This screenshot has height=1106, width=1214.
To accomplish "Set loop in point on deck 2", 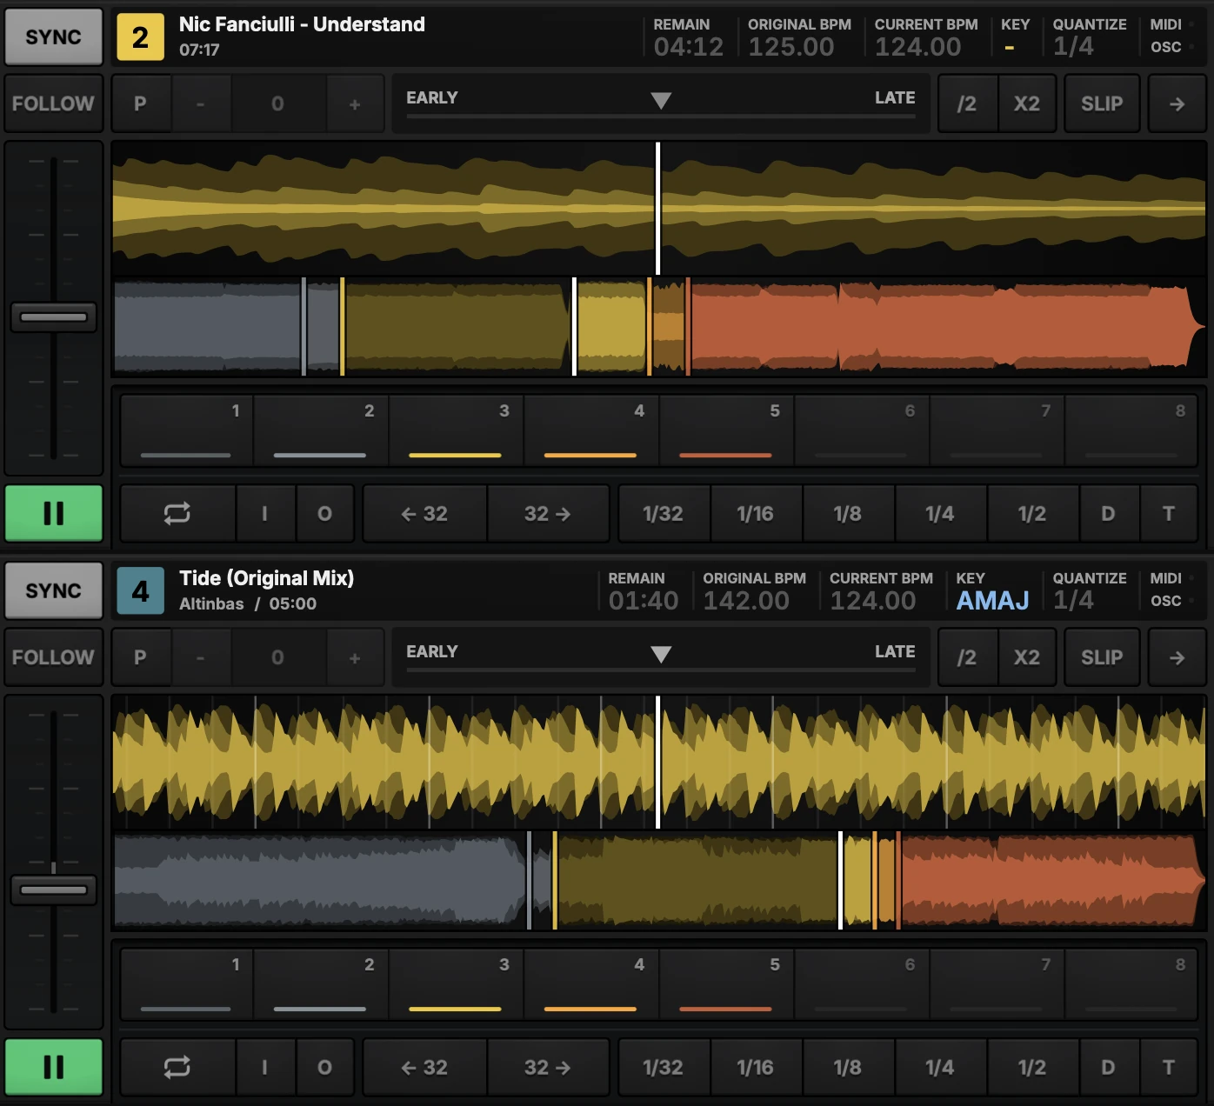I will (x=265, y=514).
